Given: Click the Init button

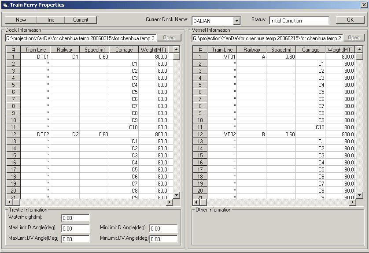Looking at the screenshot, I should 51,20.
